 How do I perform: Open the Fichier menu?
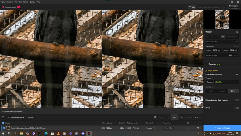point(3,2)
